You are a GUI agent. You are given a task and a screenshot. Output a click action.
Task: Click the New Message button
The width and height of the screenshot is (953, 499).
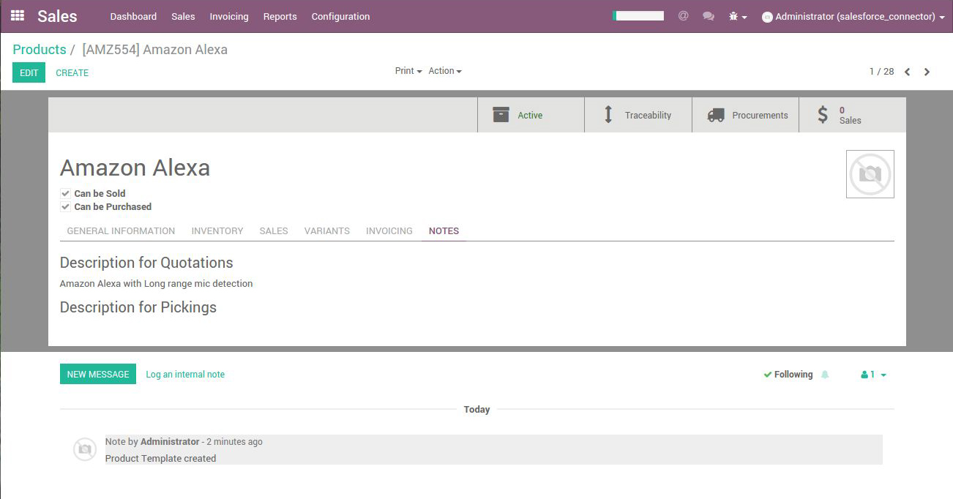tap(98, 374)
